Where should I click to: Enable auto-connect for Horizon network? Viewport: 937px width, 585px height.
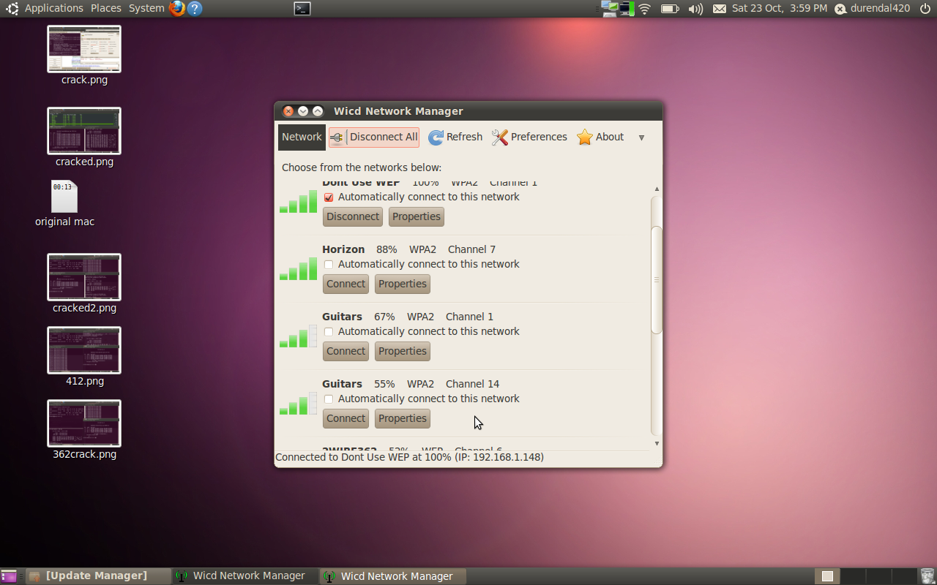(x=329, y=265)
